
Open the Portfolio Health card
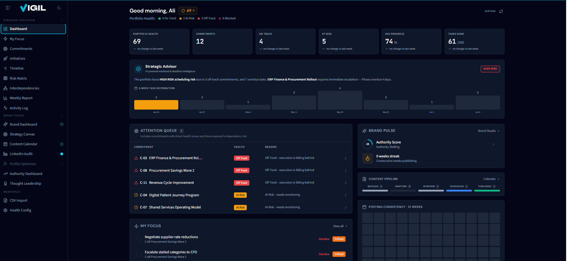[159, 42]
